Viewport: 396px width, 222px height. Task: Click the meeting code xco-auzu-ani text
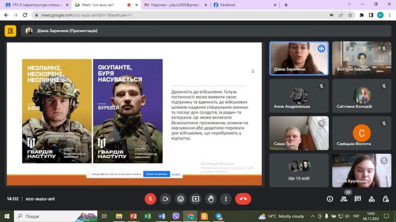40,199
